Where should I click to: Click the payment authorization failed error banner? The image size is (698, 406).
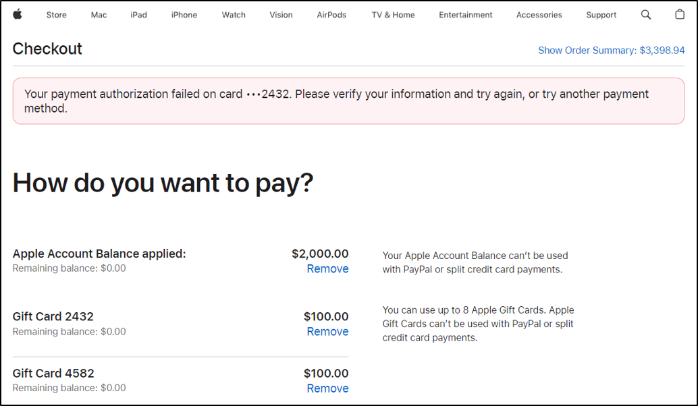coord(348,100)
